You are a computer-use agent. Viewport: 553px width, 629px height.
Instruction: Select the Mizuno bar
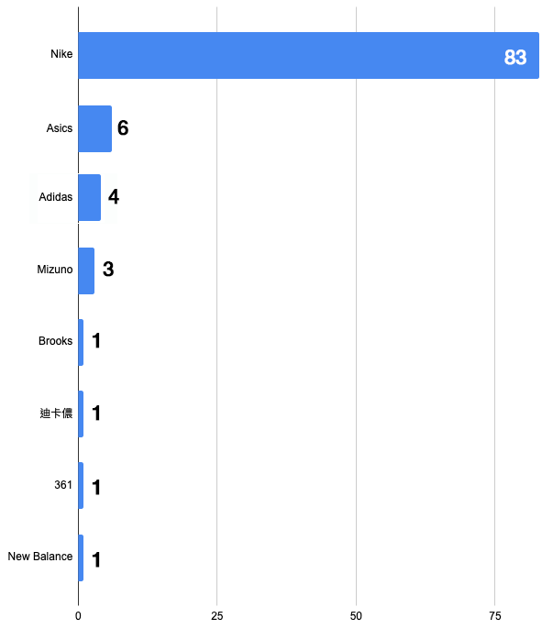pyautogui.click(x=86, y=270)
